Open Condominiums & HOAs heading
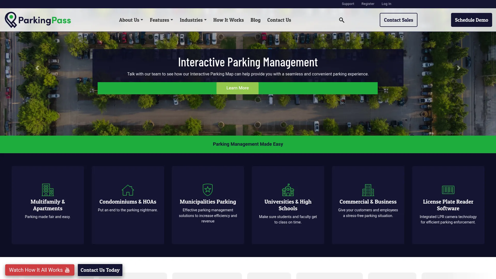Screen dimensions: 496x279 (x=128, y=202)
